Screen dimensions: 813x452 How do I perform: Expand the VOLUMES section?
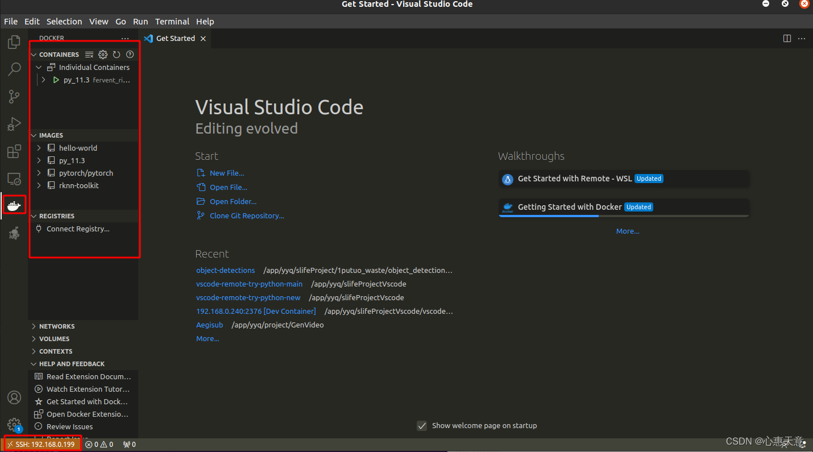[34, 339]
